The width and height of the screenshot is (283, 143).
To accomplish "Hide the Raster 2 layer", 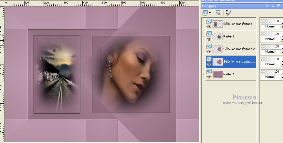I will 209,39.
